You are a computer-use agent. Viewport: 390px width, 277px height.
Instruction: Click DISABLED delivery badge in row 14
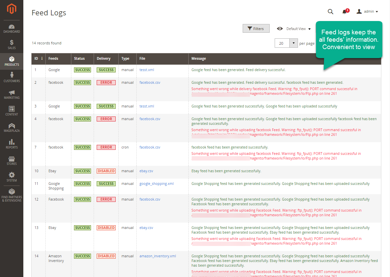[x=106, y=256]
